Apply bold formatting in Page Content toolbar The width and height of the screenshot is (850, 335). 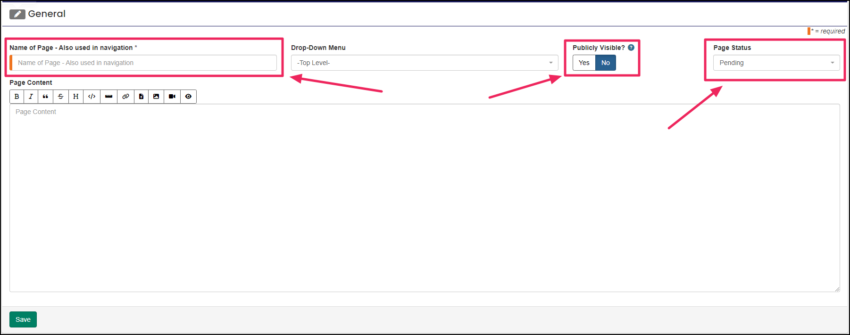(x=17, y=97)
